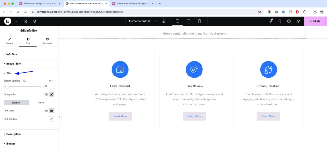The height and width of the screenshot is (151, 327).
Task: Open the Help question mark icon
Action: click(289, 21)
